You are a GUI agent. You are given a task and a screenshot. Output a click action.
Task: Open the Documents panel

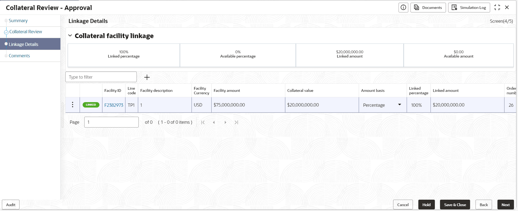(x=428, y=8)
